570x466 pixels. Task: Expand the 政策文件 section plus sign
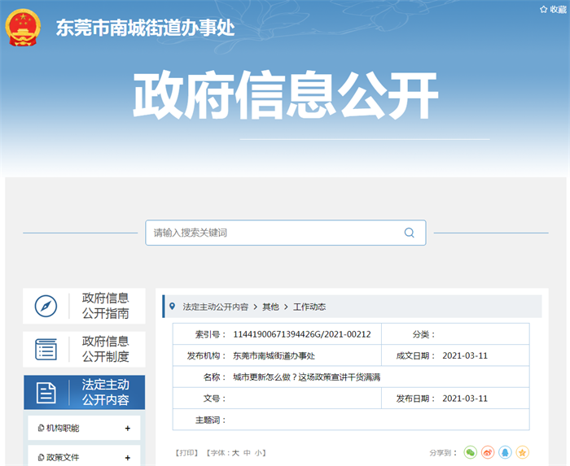tap(127, 457)
